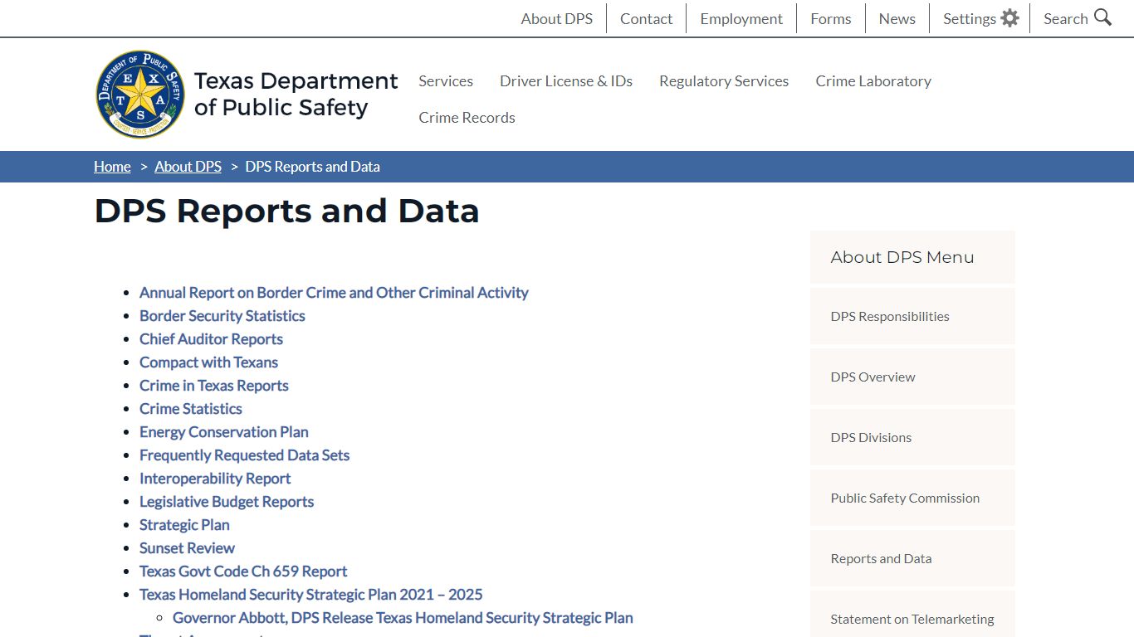
Task: Open Texas Govt Code Ch 659 Report
Action: pyautogui.click(x=243, y=571)
